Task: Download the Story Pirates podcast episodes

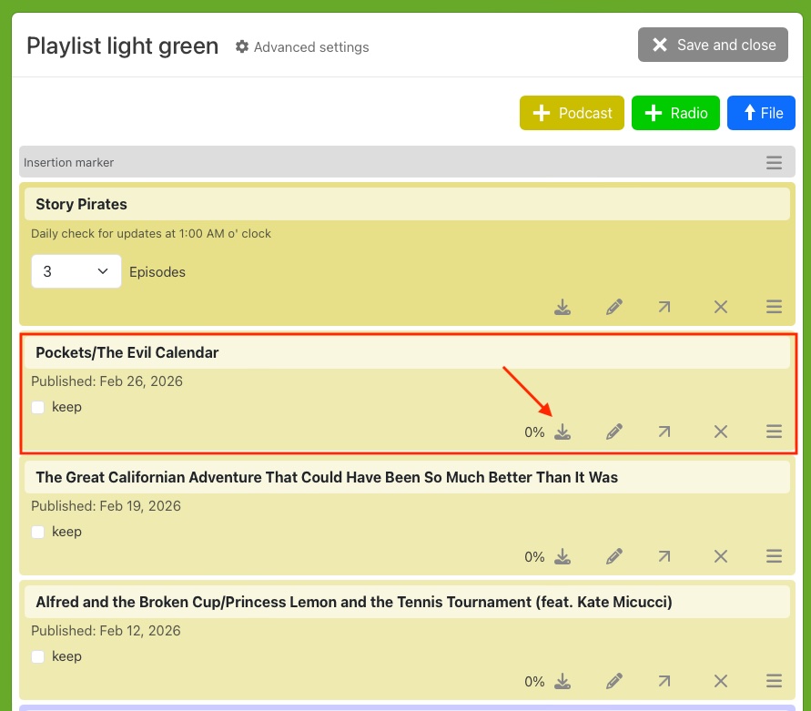Action: 563,307
